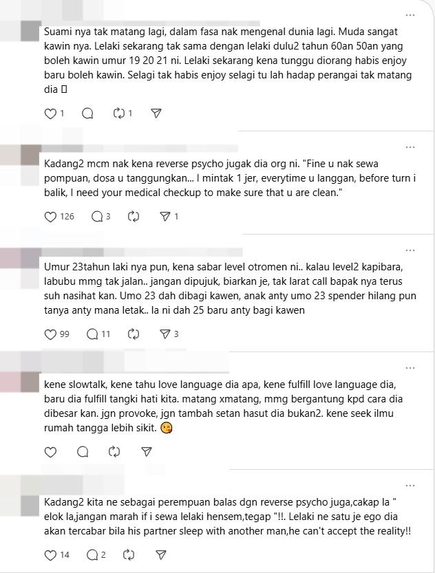
Task: Open replies on 'Umur 23tahun' comment
Action: tap(92, 334)
